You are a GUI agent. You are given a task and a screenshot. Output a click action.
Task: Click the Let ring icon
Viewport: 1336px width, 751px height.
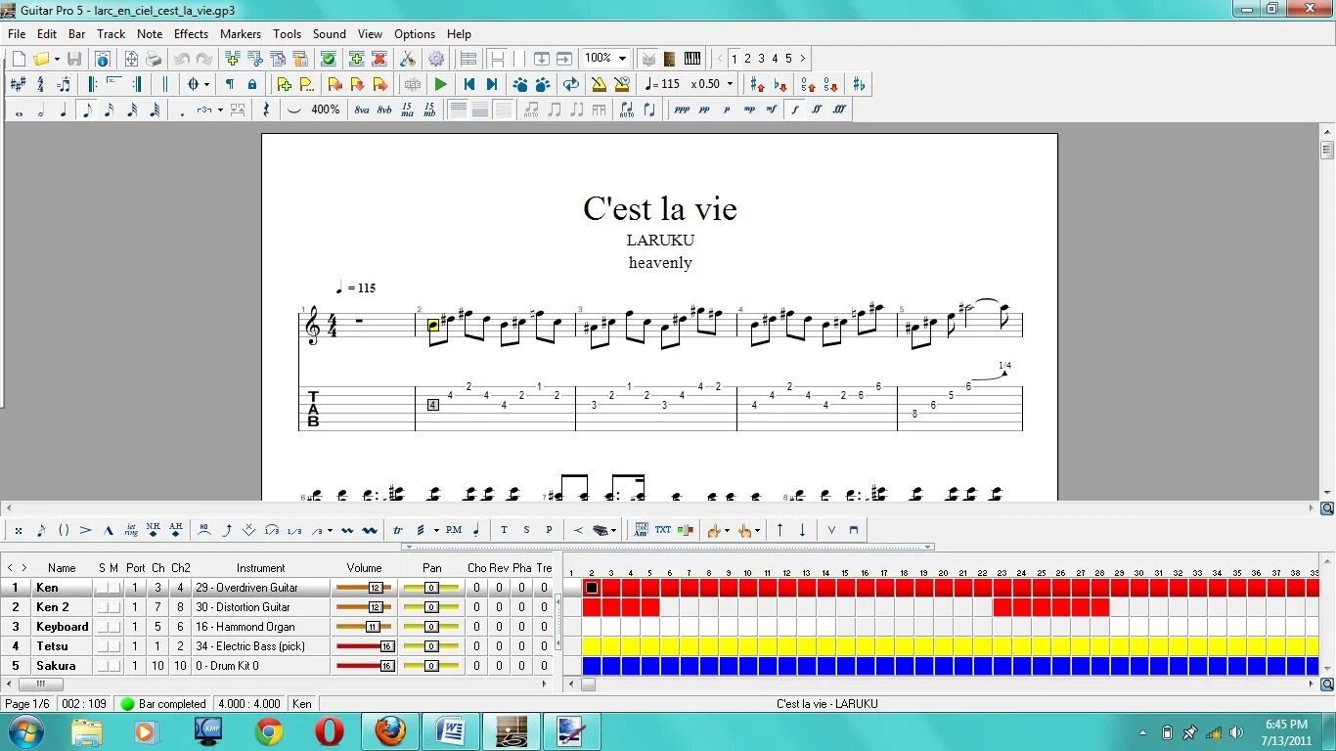point(131,530)
